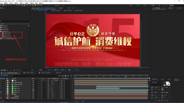Open the Window menu in menu bar
The width and height of the screenshot is (184, 103).
[x=37, y=3]
